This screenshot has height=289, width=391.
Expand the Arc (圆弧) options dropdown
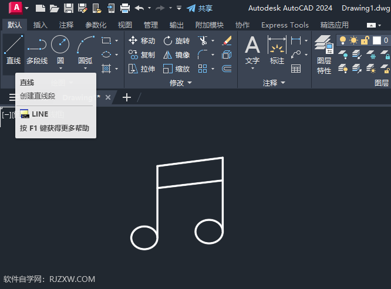tap(85, 68)
